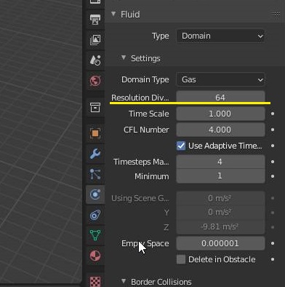Open the Scene properties tab

point(95,60)
